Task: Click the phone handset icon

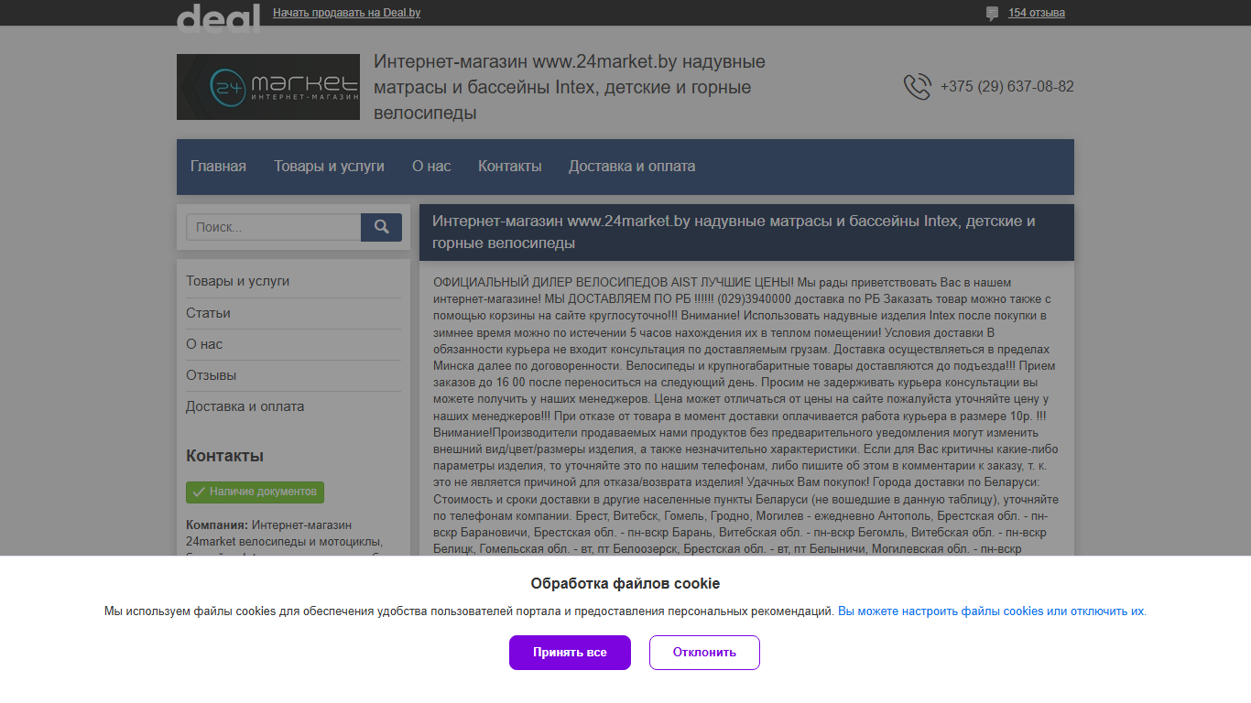Action: (917, 87)
